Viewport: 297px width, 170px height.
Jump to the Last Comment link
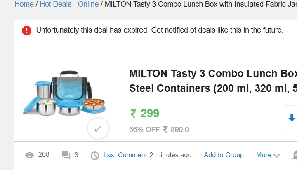coord(125,155)
